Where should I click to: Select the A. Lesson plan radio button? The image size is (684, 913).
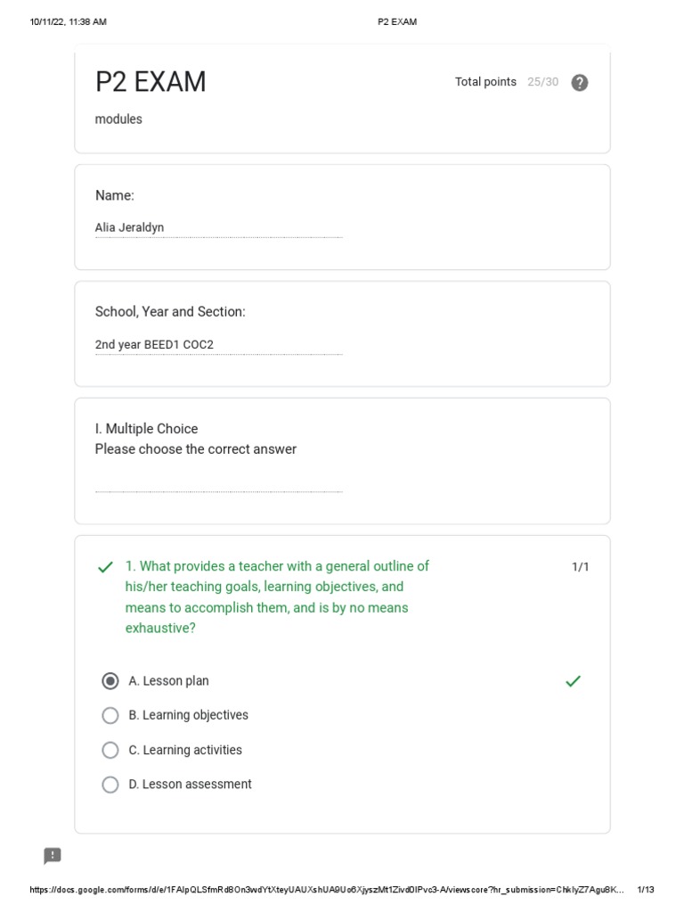click(x=110, y=681)
